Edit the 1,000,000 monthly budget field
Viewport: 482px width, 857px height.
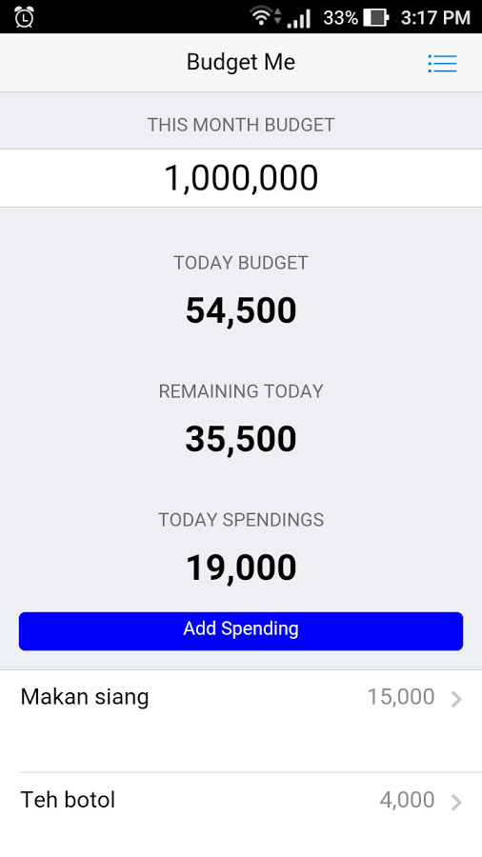[x=241, y=178]
